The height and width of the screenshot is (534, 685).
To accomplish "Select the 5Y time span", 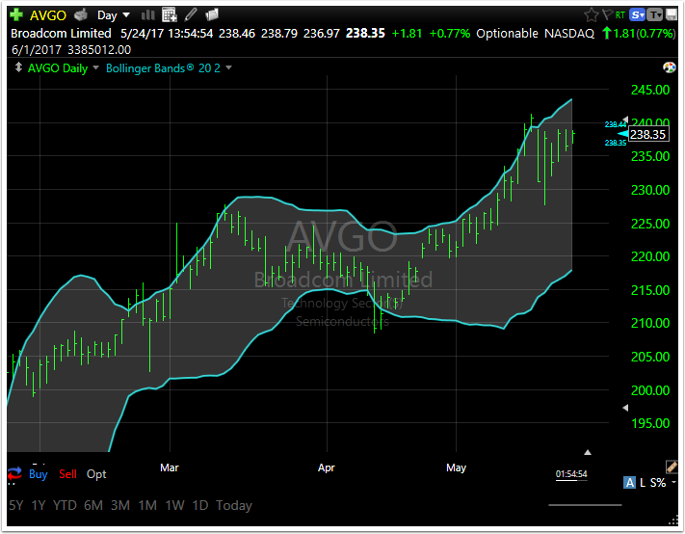I will 16,506.
